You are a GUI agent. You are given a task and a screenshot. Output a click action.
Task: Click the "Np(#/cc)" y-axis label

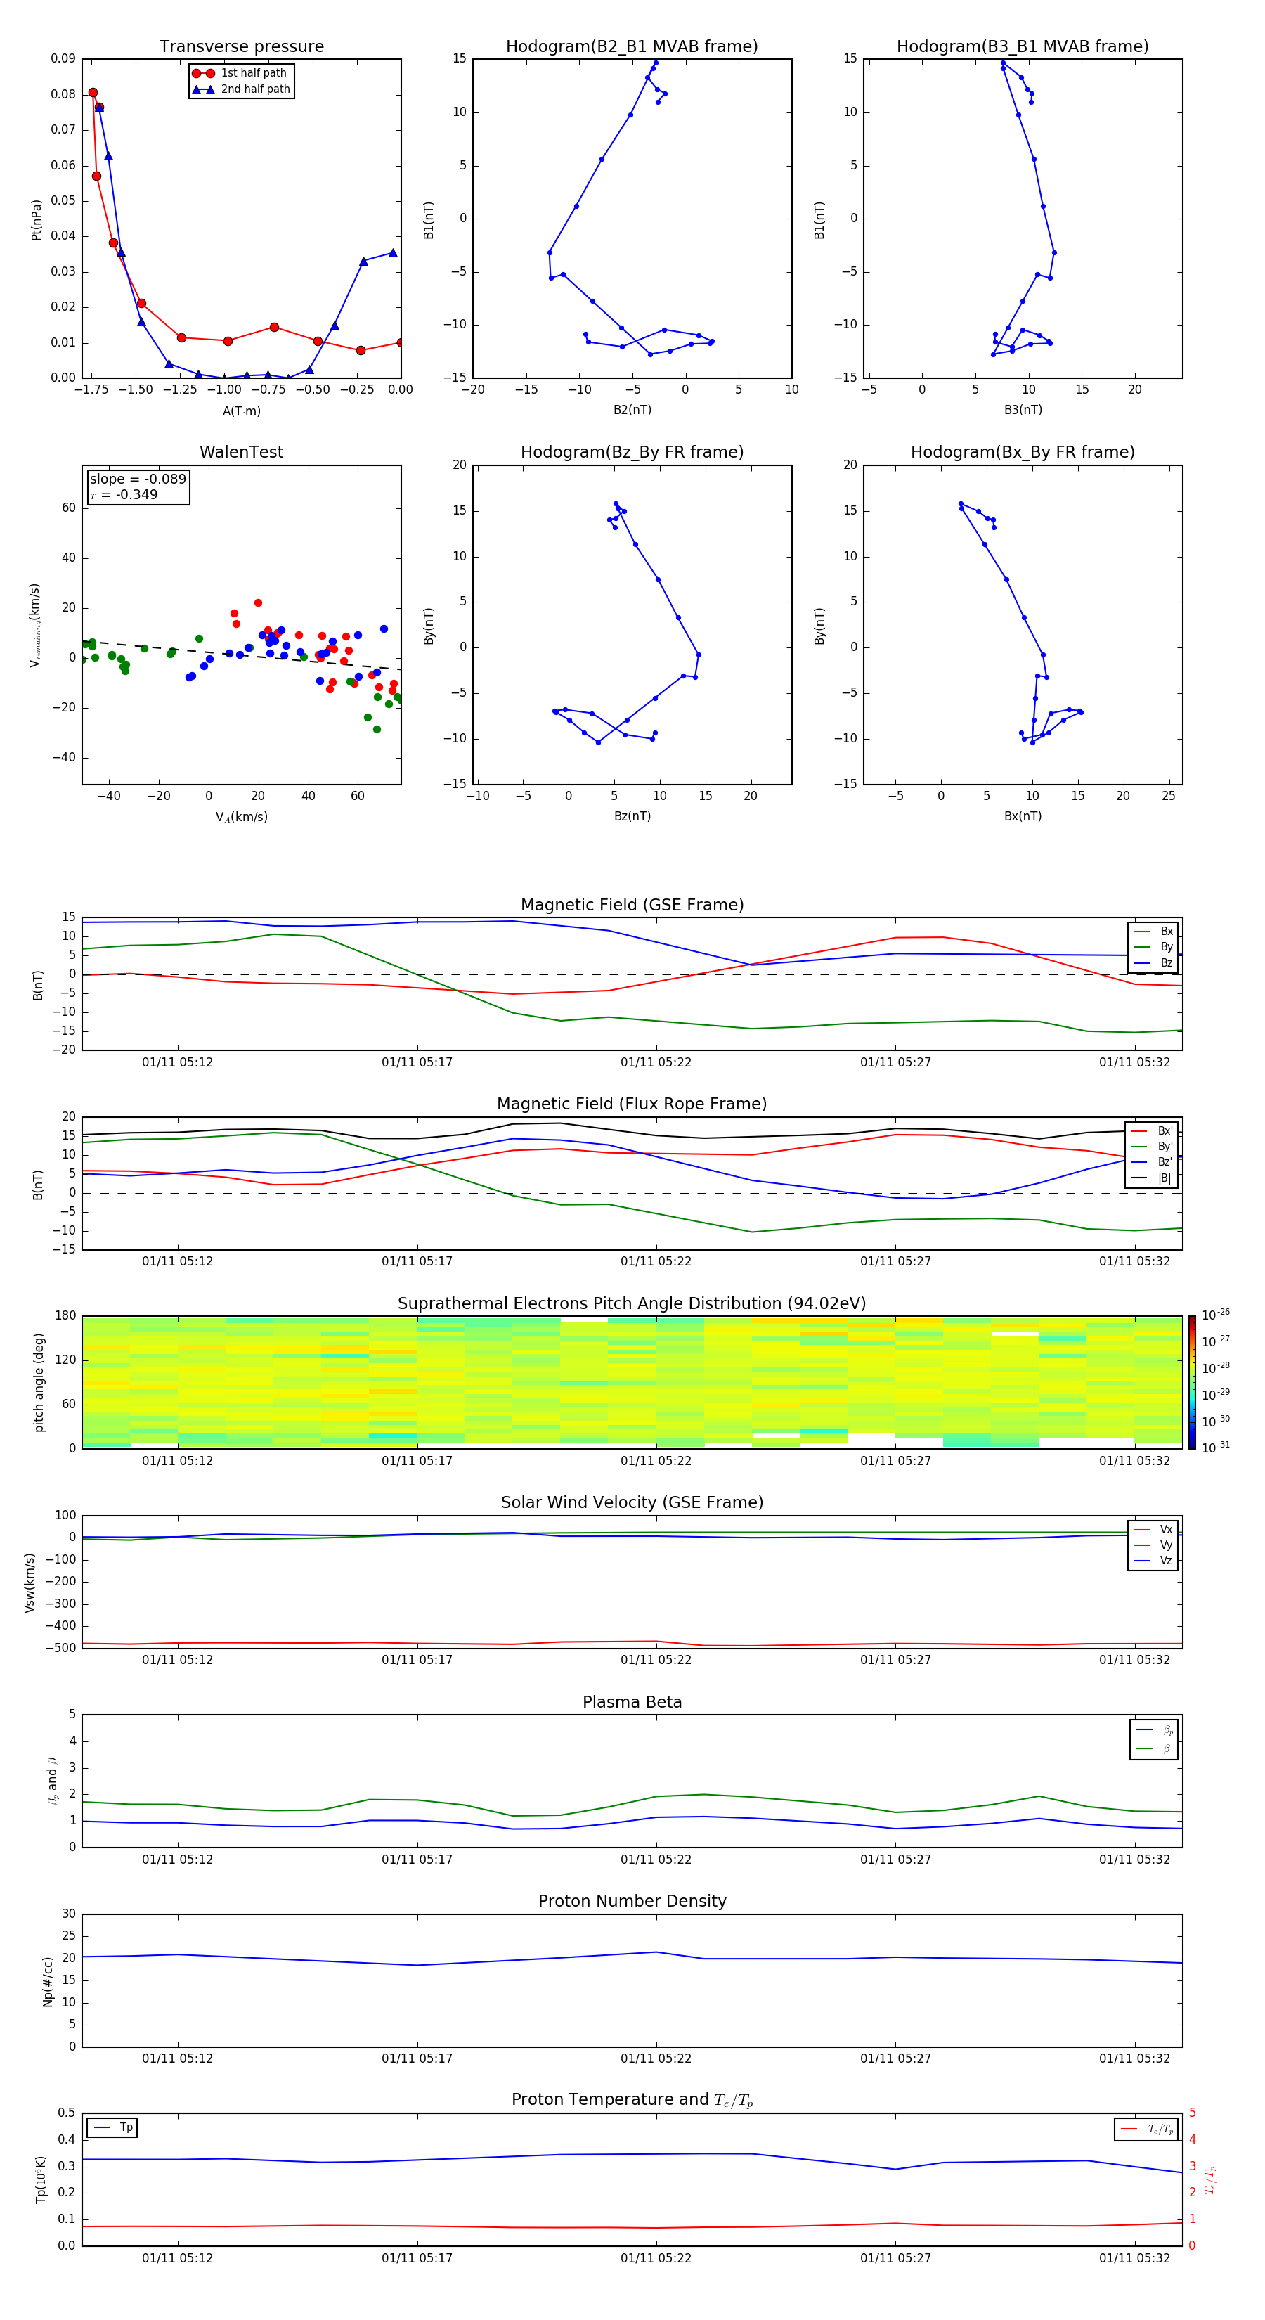tap(48, 1980)
